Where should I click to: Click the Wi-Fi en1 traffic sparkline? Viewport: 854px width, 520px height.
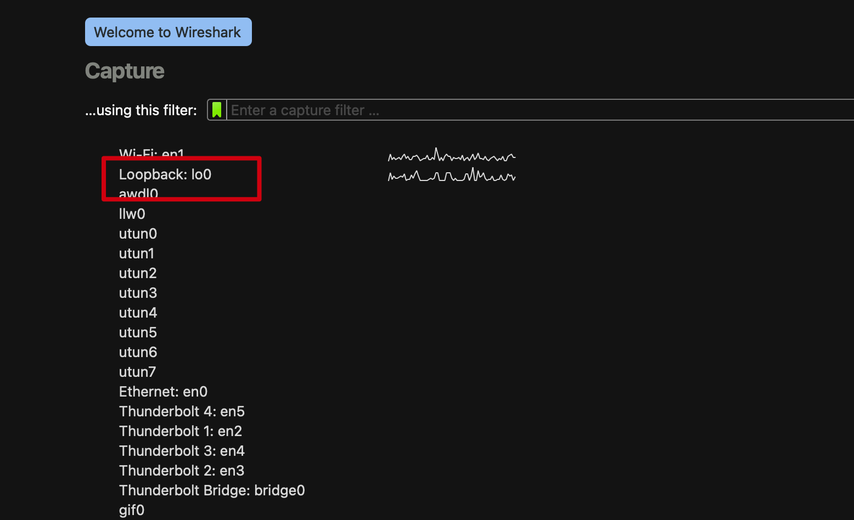pos(452,155)
